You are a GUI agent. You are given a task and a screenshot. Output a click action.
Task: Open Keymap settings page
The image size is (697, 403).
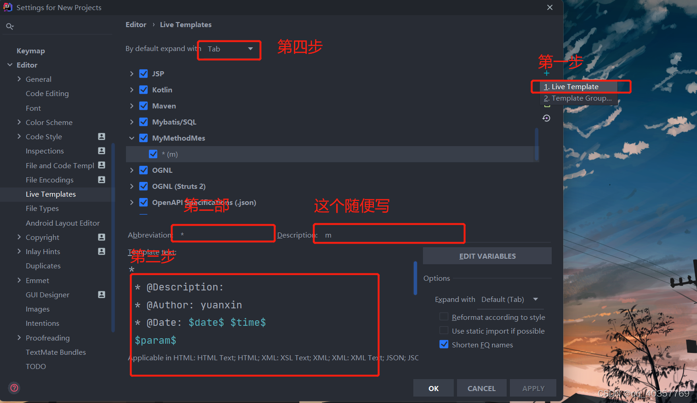[31, 51]
